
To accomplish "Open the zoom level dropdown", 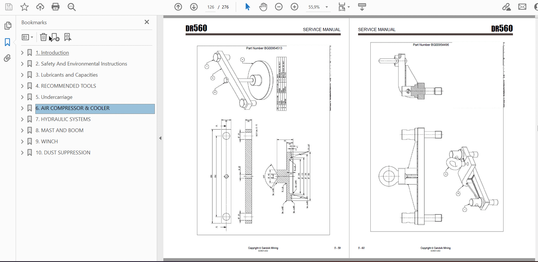I will pos(327,7).
